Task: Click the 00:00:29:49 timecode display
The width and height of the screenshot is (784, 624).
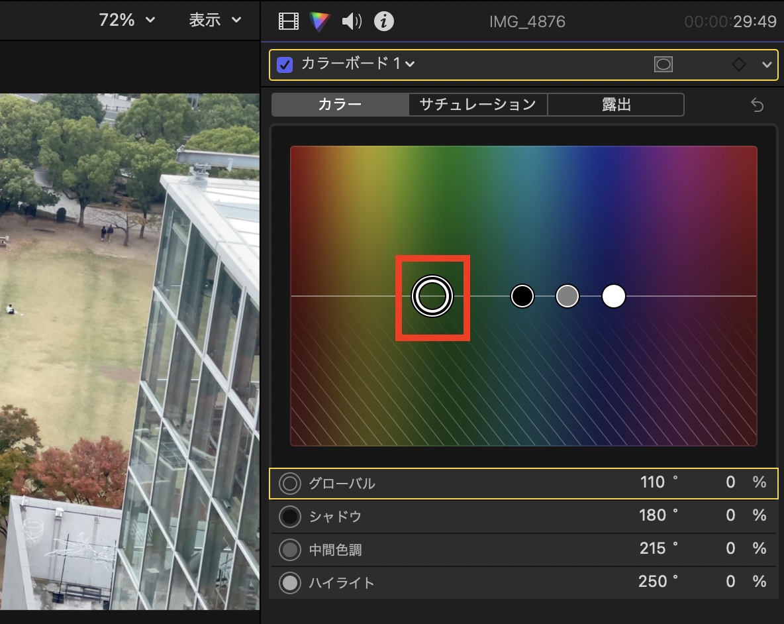Action: (x=730, y=21)
